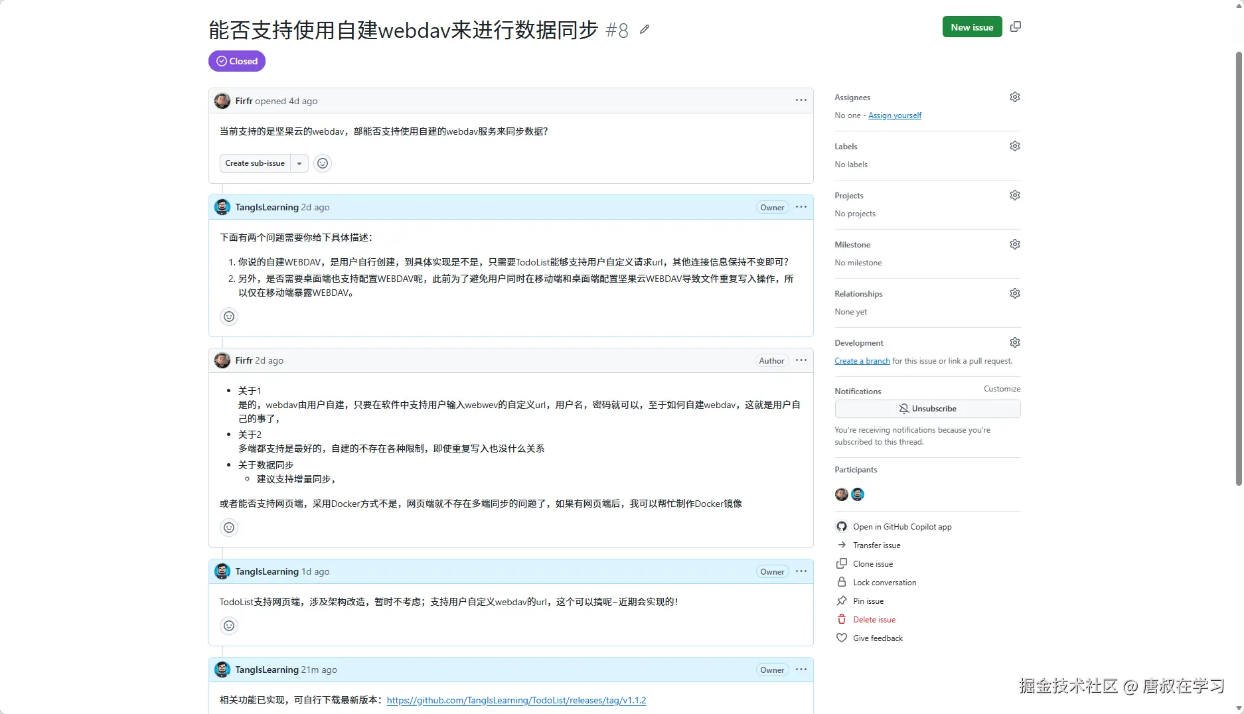Select Give feedback
Screen dimensions: 1244x714
[x=878, y=638]
